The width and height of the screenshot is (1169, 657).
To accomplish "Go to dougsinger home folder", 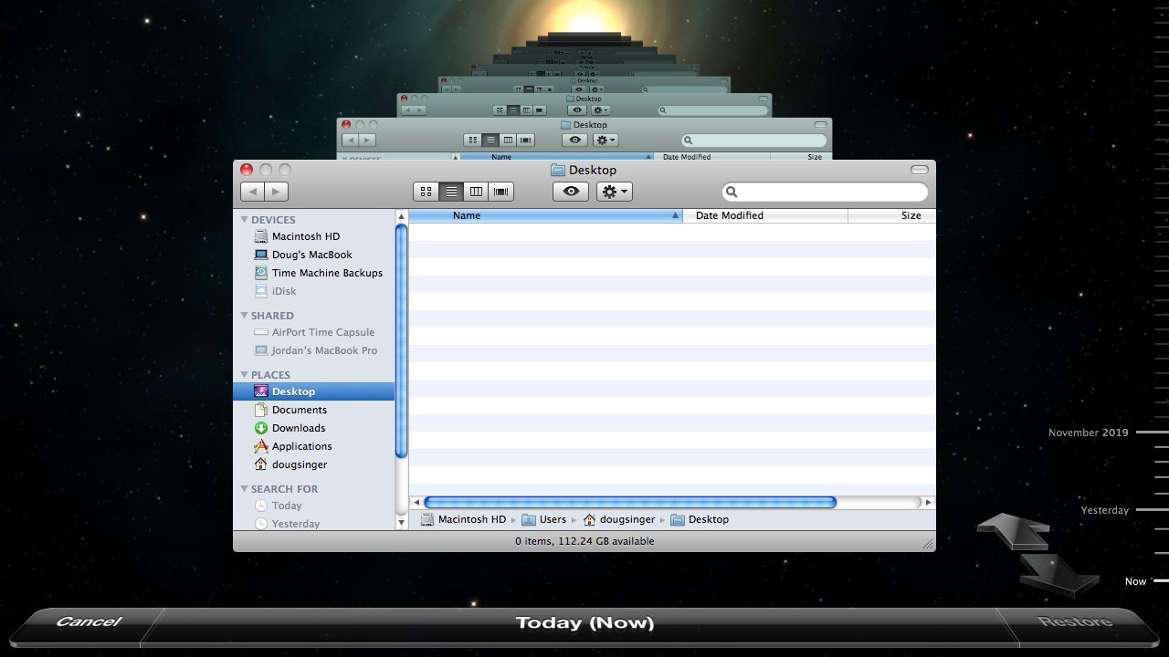I will point(299,464).
